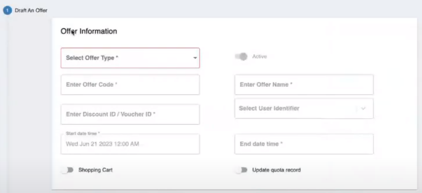Enable the Shopping Cart toggle
This screenshot has height=193, width=422.
[x=68, y=170]
